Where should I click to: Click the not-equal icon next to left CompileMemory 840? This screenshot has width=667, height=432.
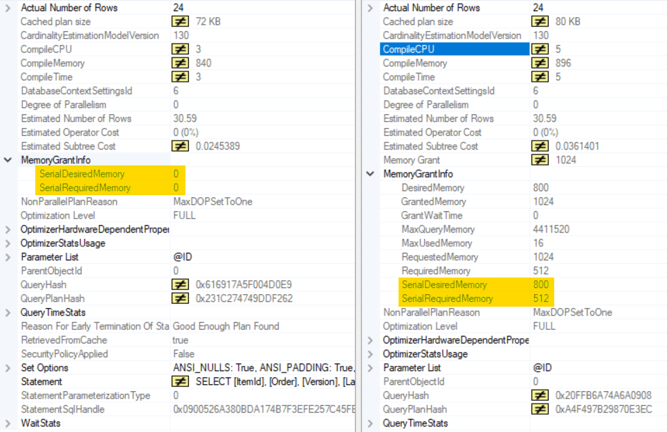(x=180, y=63)
